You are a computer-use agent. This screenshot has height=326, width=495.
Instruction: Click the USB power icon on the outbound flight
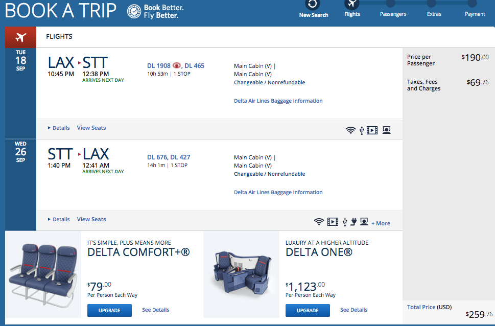(362, 130)
